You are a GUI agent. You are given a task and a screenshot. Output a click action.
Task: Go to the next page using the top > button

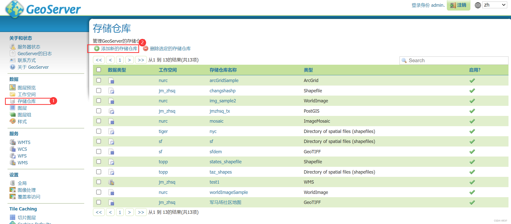(x=129, y=60)
